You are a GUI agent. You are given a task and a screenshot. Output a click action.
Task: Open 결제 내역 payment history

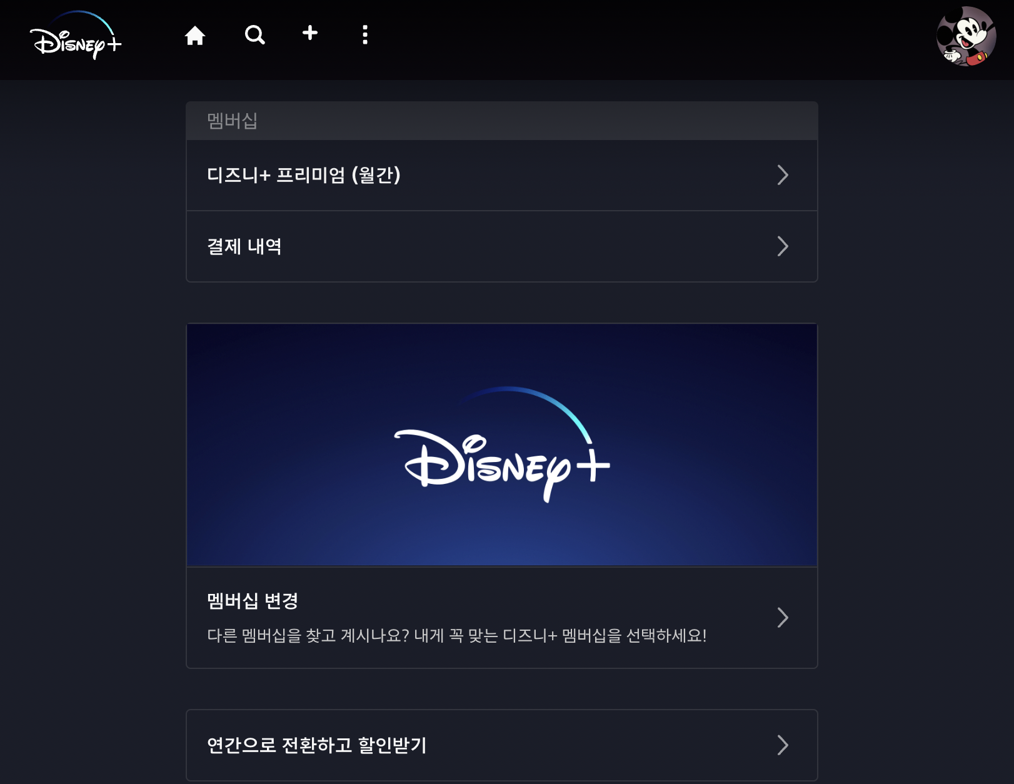click(x=502, y=246)
